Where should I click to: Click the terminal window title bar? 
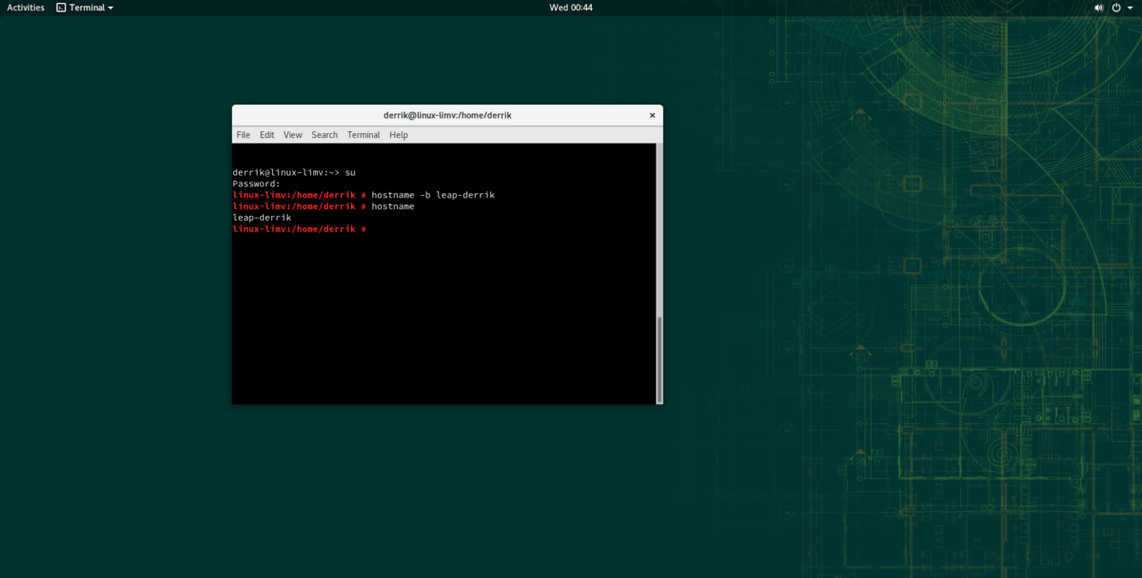pos(445,114)
